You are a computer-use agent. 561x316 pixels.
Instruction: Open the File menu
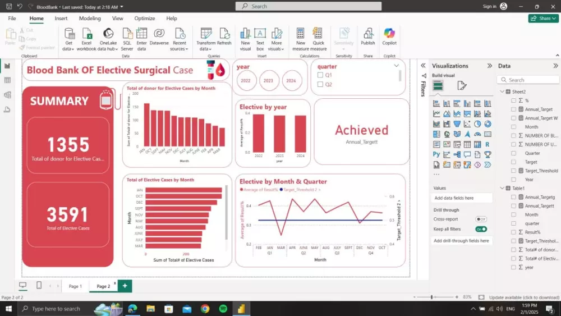[12, 19]
